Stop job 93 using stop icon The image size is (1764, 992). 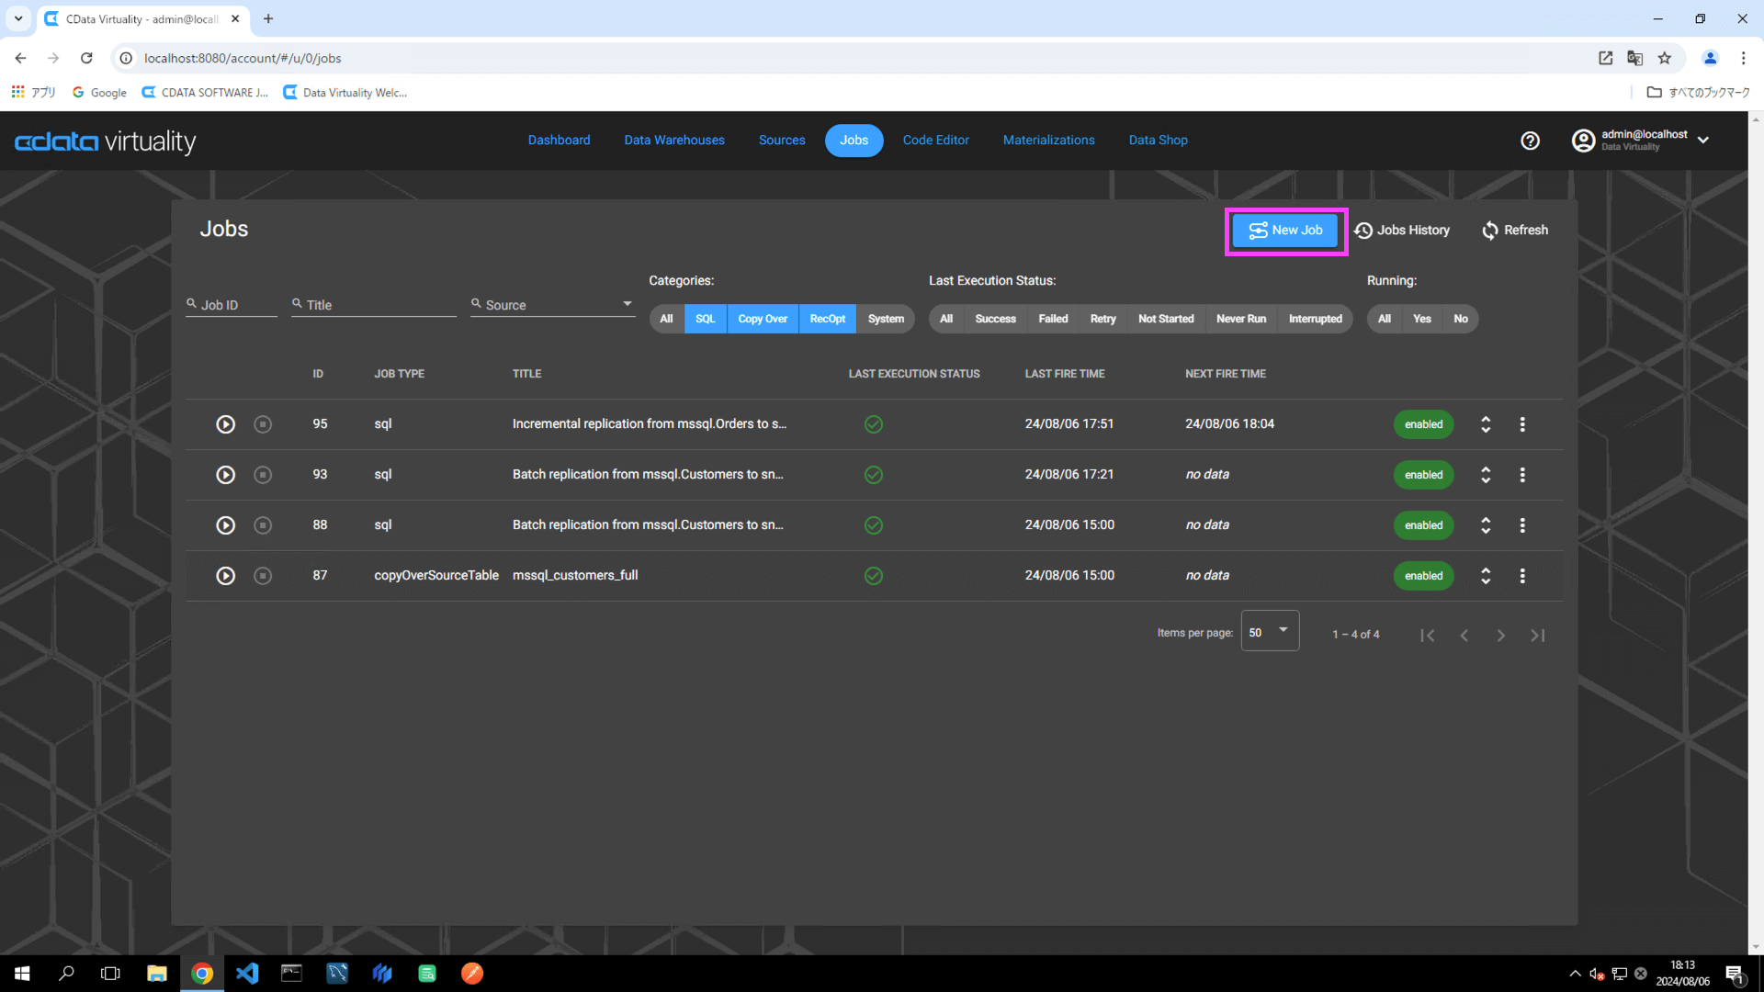click(x=263, y=475)
